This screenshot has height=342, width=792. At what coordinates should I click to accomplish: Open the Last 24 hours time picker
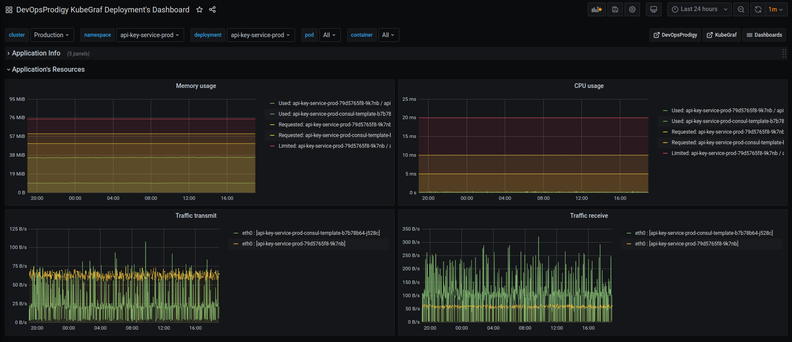(699, 9)
